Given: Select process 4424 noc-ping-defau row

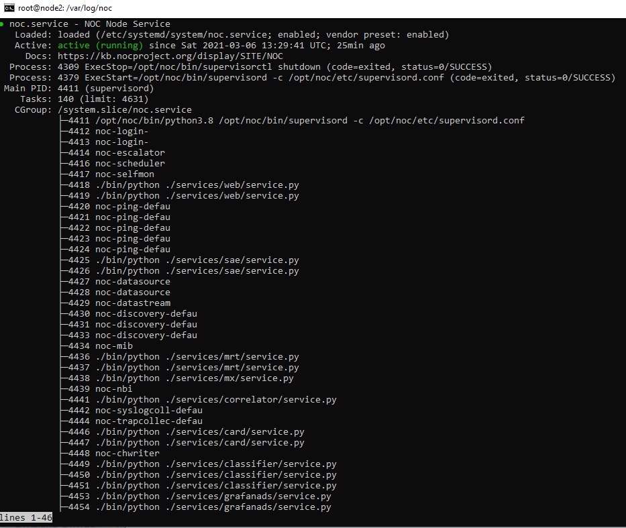Looking at the screenshot, I should tap(115, 250).
